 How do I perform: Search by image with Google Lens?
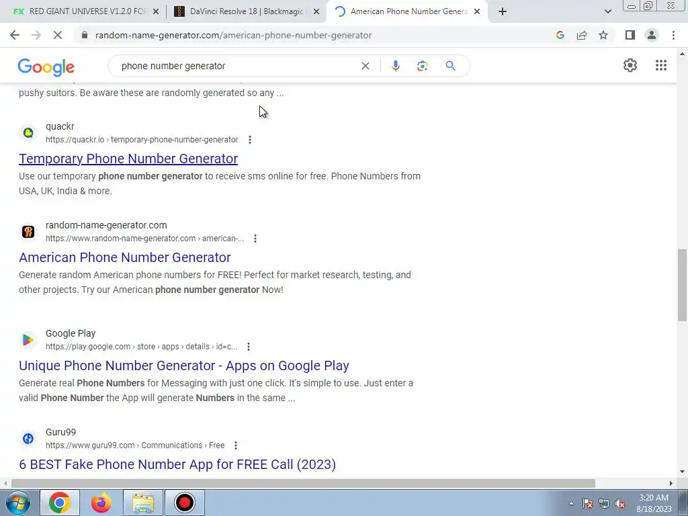point(422,66)
